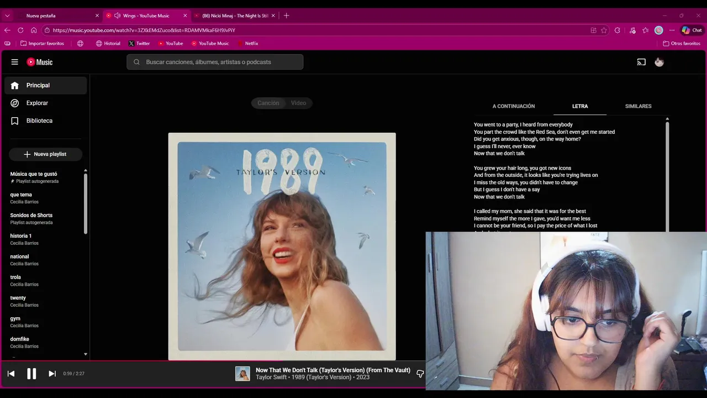Image resolution: width=707 pixels, height=398 pixels.
Task: Open Copilot Chat button
Action: (x=692, y=30)
